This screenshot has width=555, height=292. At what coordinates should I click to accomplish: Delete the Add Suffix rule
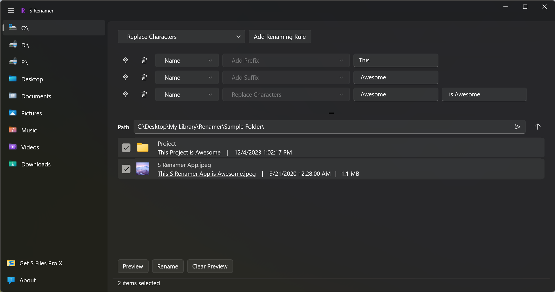tap(144, 77)
